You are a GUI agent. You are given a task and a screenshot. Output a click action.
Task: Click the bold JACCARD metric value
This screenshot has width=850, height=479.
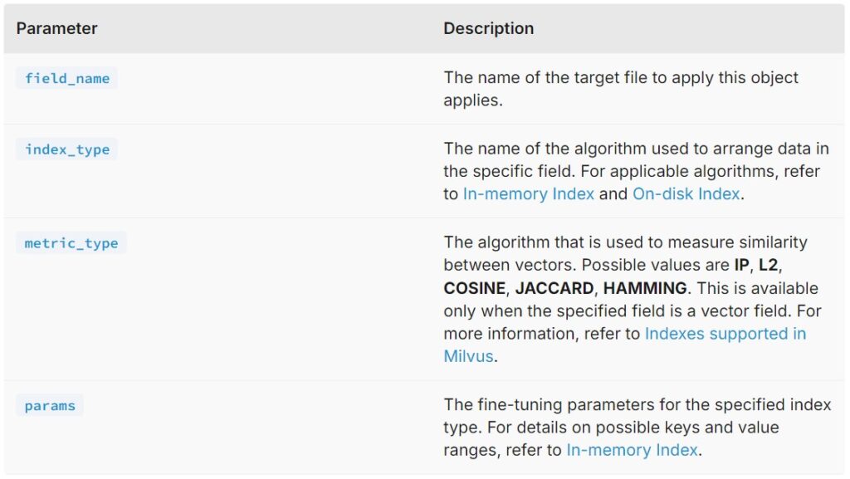pyautogui.click(x=554, y=289)
